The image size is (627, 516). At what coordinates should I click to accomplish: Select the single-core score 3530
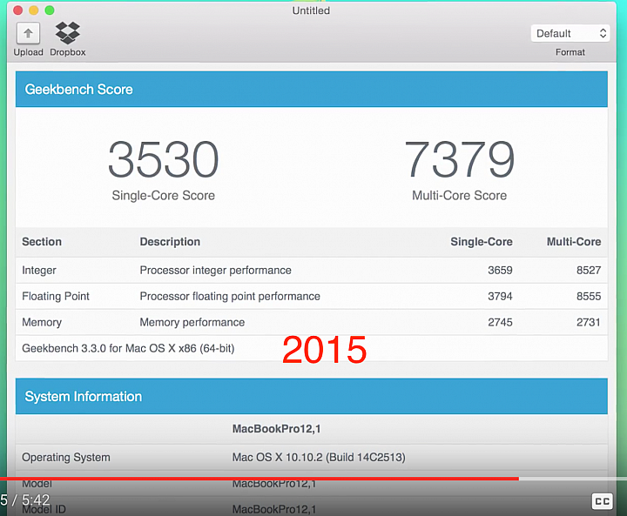click(164, 159)
